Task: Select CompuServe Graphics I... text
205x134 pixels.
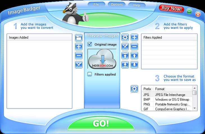Action: coord(172,109)
